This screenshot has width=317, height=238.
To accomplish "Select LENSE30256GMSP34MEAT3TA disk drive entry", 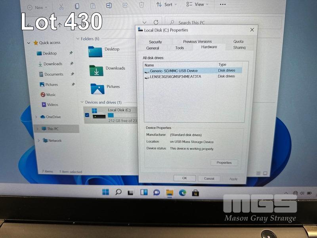I will click(175, 77).
